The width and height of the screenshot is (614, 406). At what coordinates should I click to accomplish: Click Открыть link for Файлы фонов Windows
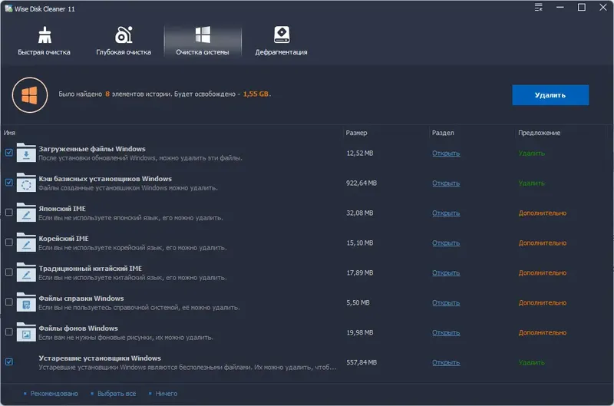(446, 332)
